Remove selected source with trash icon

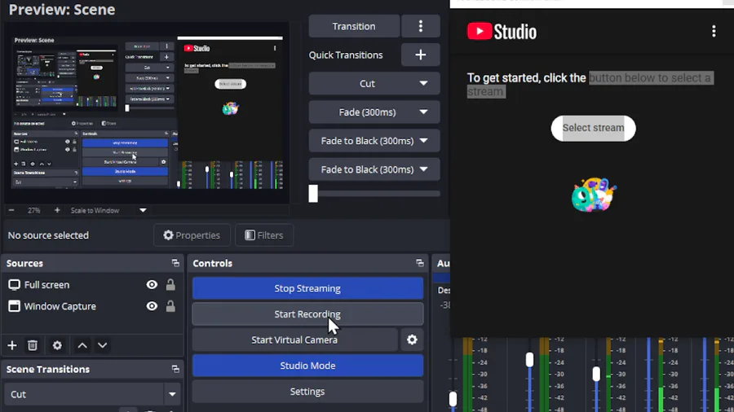[33, 345]
